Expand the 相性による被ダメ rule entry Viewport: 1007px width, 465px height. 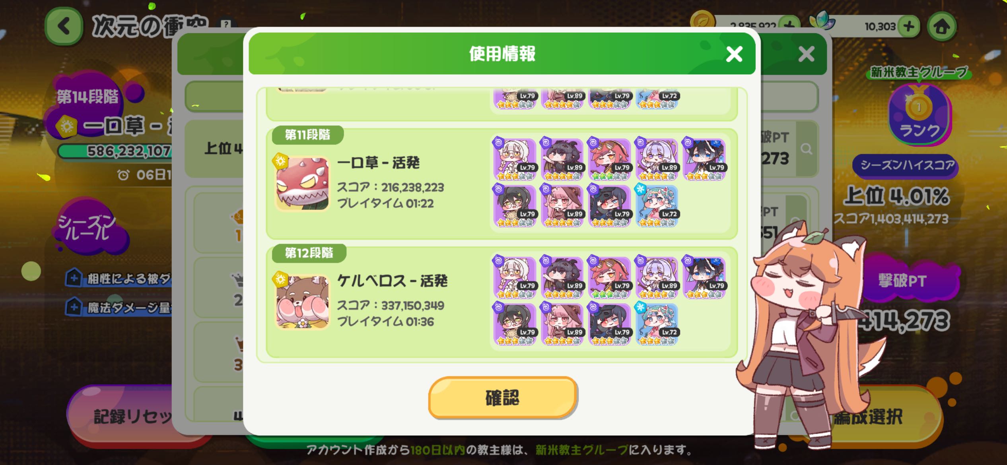(119, 278)
